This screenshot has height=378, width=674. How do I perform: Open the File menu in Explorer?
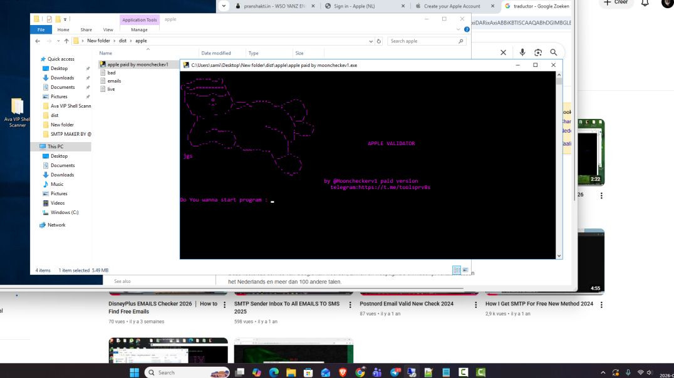(x=41, y=29)
